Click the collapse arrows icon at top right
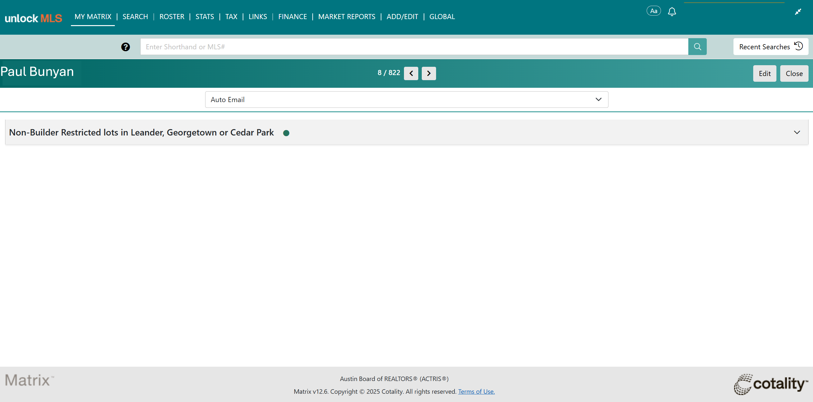813x402 pixels. coord(798,12)
